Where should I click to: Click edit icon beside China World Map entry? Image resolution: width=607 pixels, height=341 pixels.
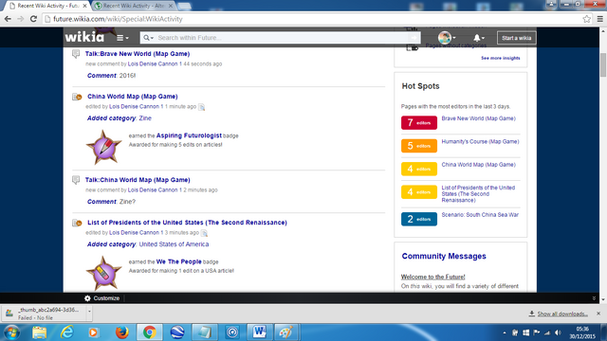(x=77, y=97)
